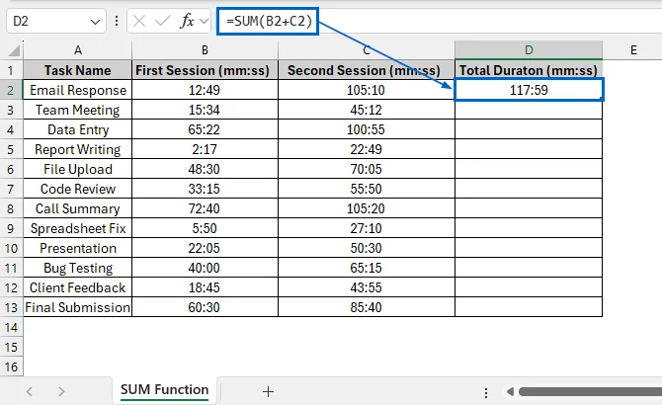Select cell with 85:40
The height and width of the screenshot is (405, 662).
pyautogui.click(x=366, y=307)
